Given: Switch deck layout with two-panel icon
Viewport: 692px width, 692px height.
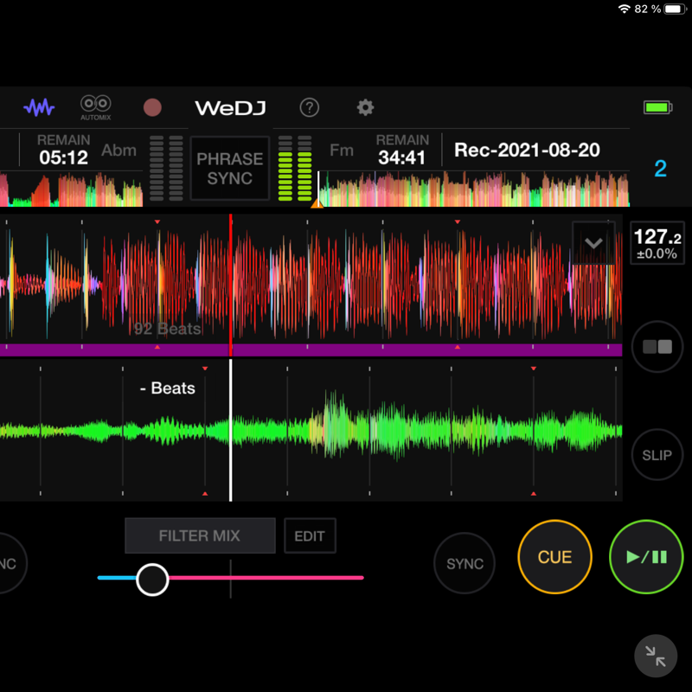Looking at the screenshot, I should 657,347.
